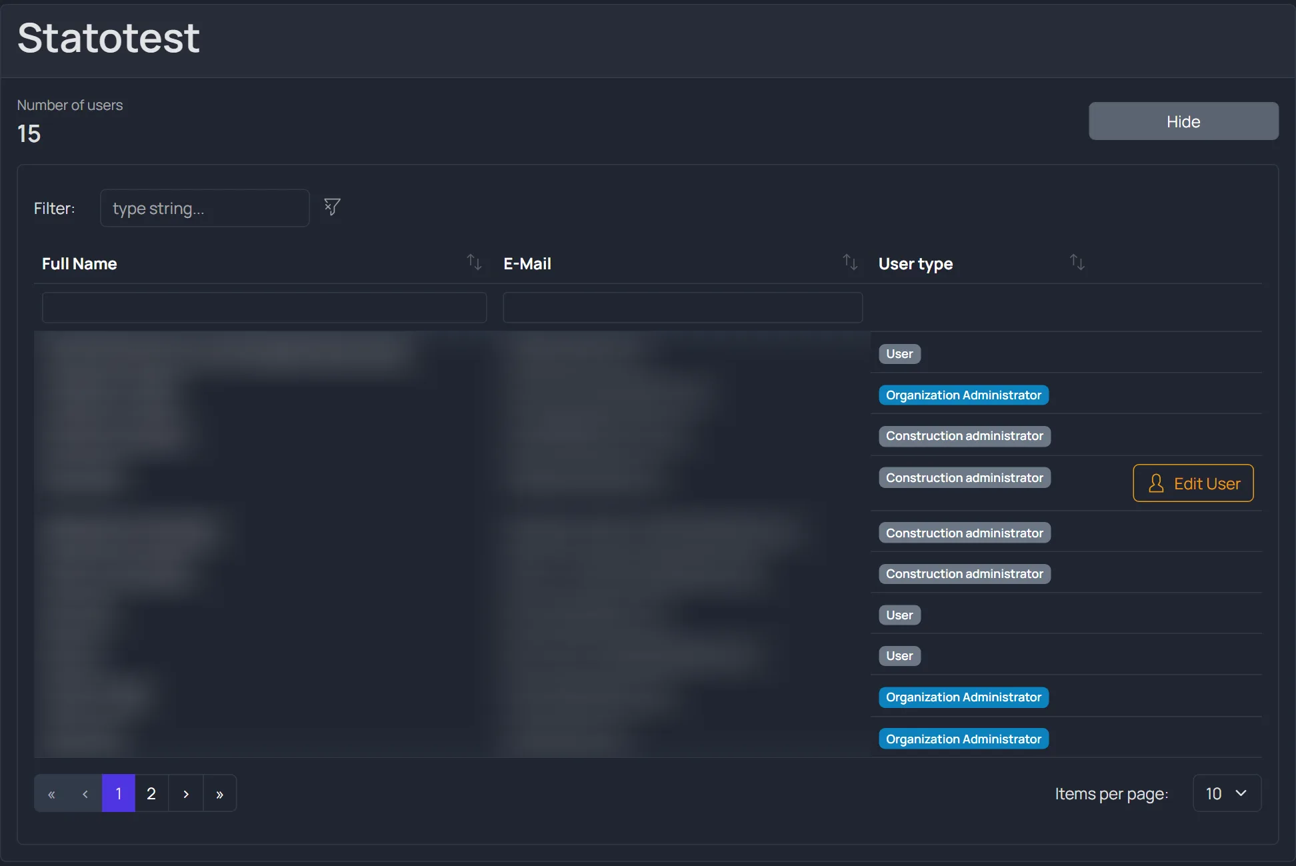1296x866 pixels.
Task: Go to first page with double-left arrow
Action: (x=51, y=793)
